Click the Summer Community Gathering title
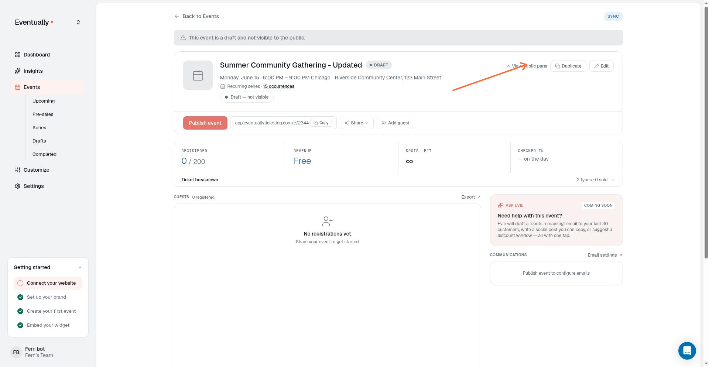This screenshot has height=367, width=709. (x=291, y=65)
